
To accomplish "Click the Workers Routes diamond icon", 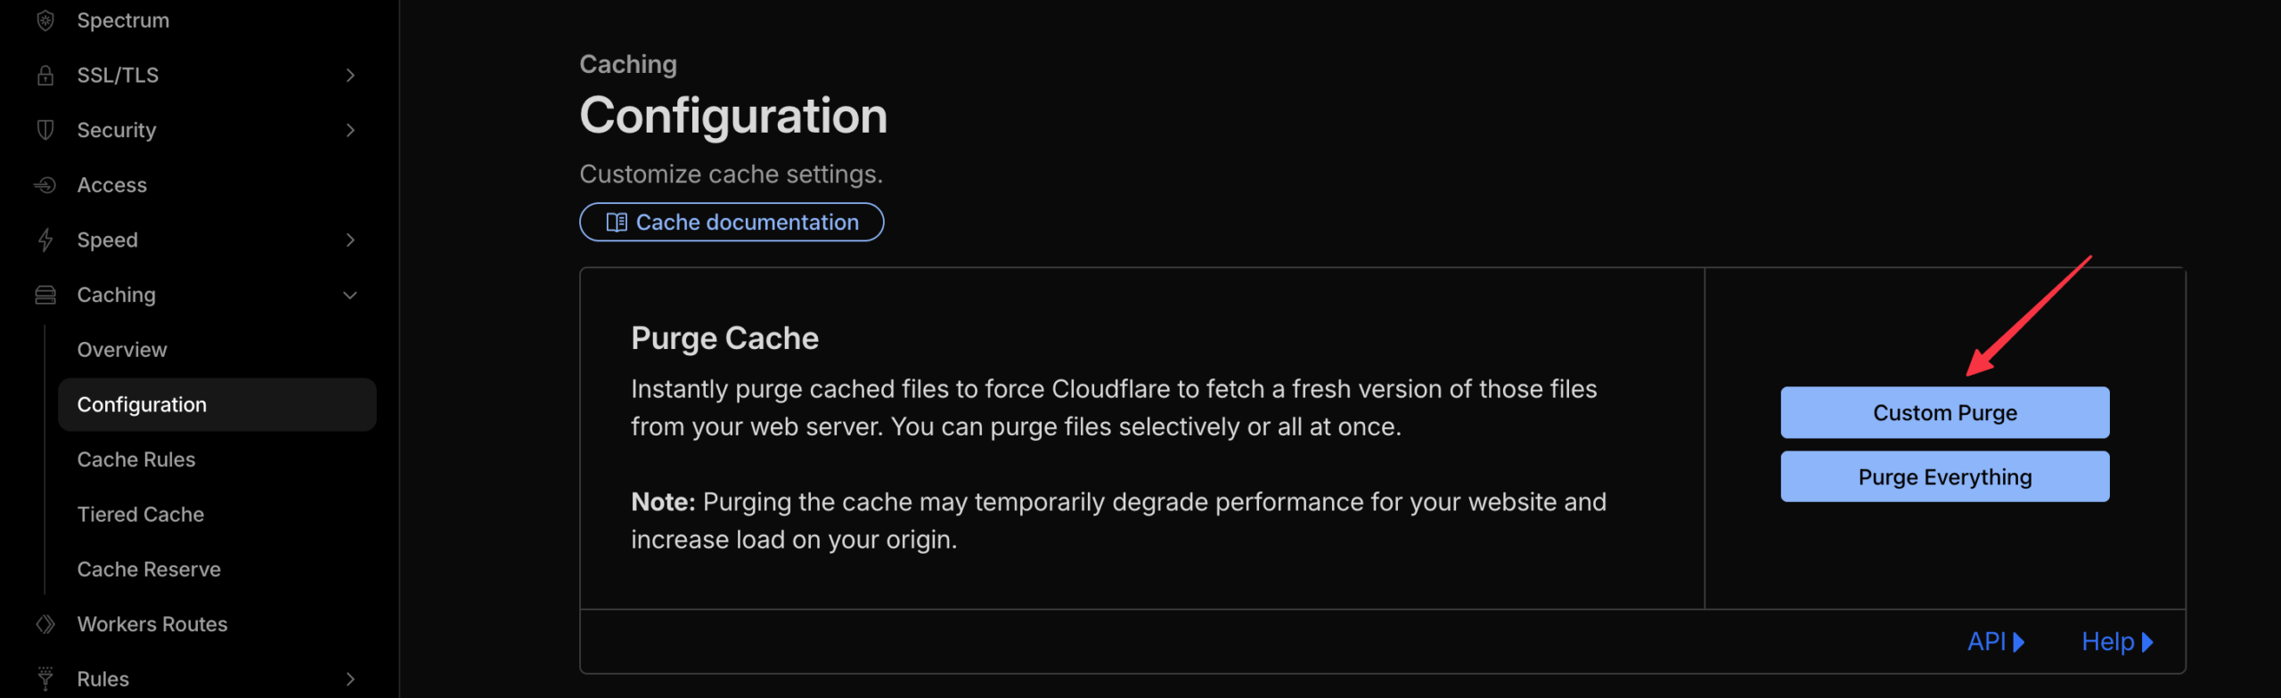I will [x=45, y=624].
